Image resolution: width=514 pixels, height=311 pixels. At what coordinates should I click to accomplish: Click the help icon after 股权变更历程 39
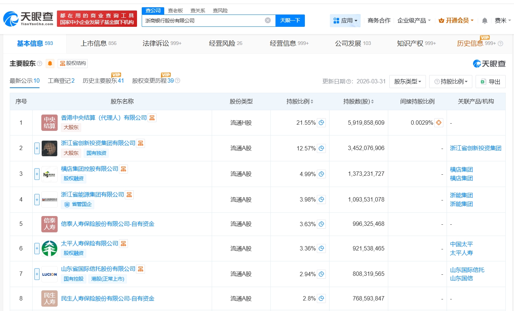pyautogui.click(x=178, y=80)
